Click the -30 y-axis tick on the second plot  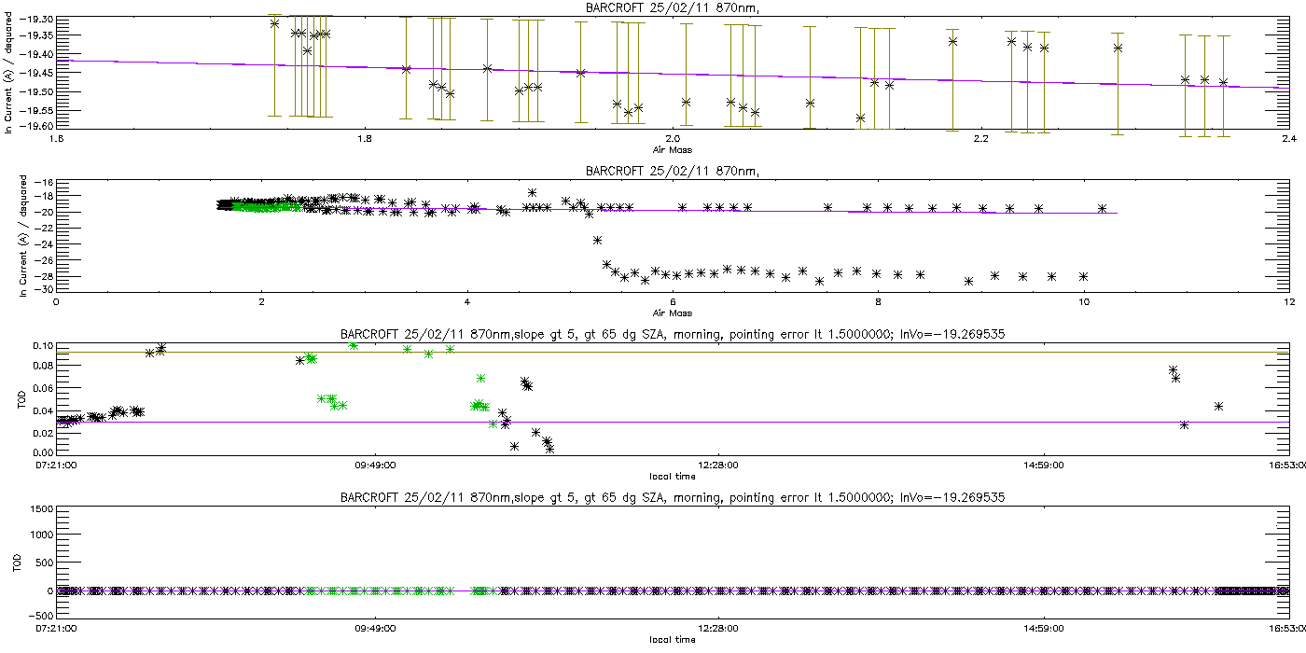(x=43, y=289)
